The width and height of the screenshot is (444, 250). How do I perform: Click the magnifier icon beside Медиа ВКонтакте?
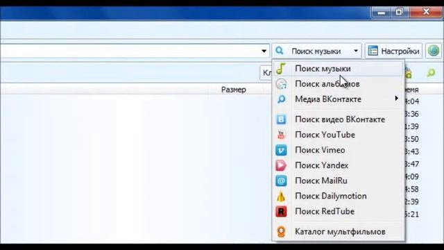click(281, 99)
